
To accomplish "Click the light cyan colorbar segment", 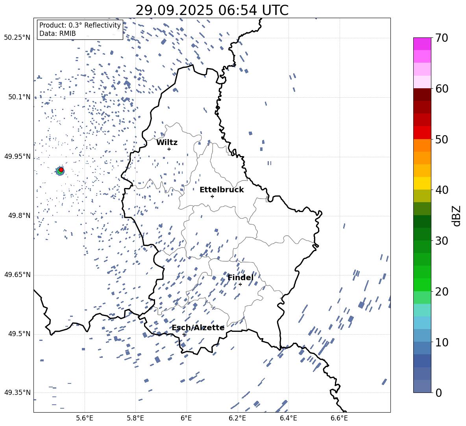I will pos(422,310).
